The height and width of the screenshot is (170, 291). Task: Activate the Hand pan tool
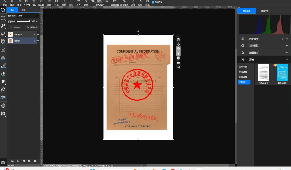tap(3, 106)
